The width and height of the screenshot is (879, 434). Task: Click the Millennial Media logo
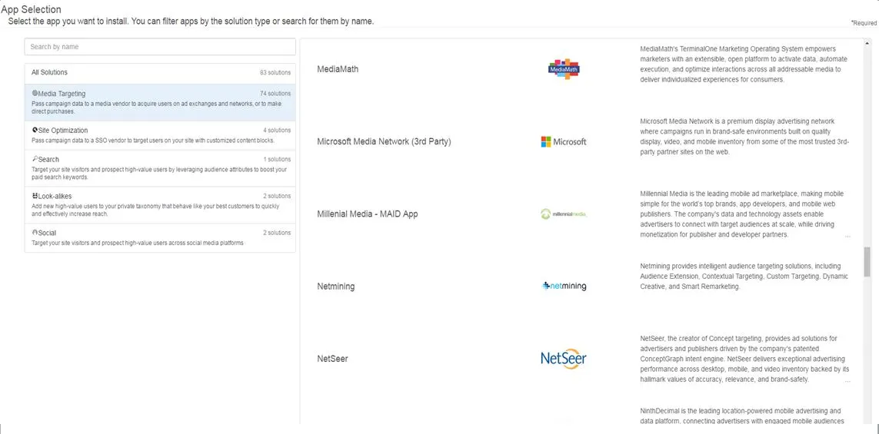tap(564, 214)
